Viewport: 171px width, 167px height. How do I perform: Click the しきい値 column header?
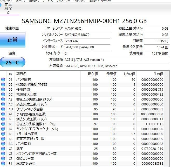[x=127, y=74]
